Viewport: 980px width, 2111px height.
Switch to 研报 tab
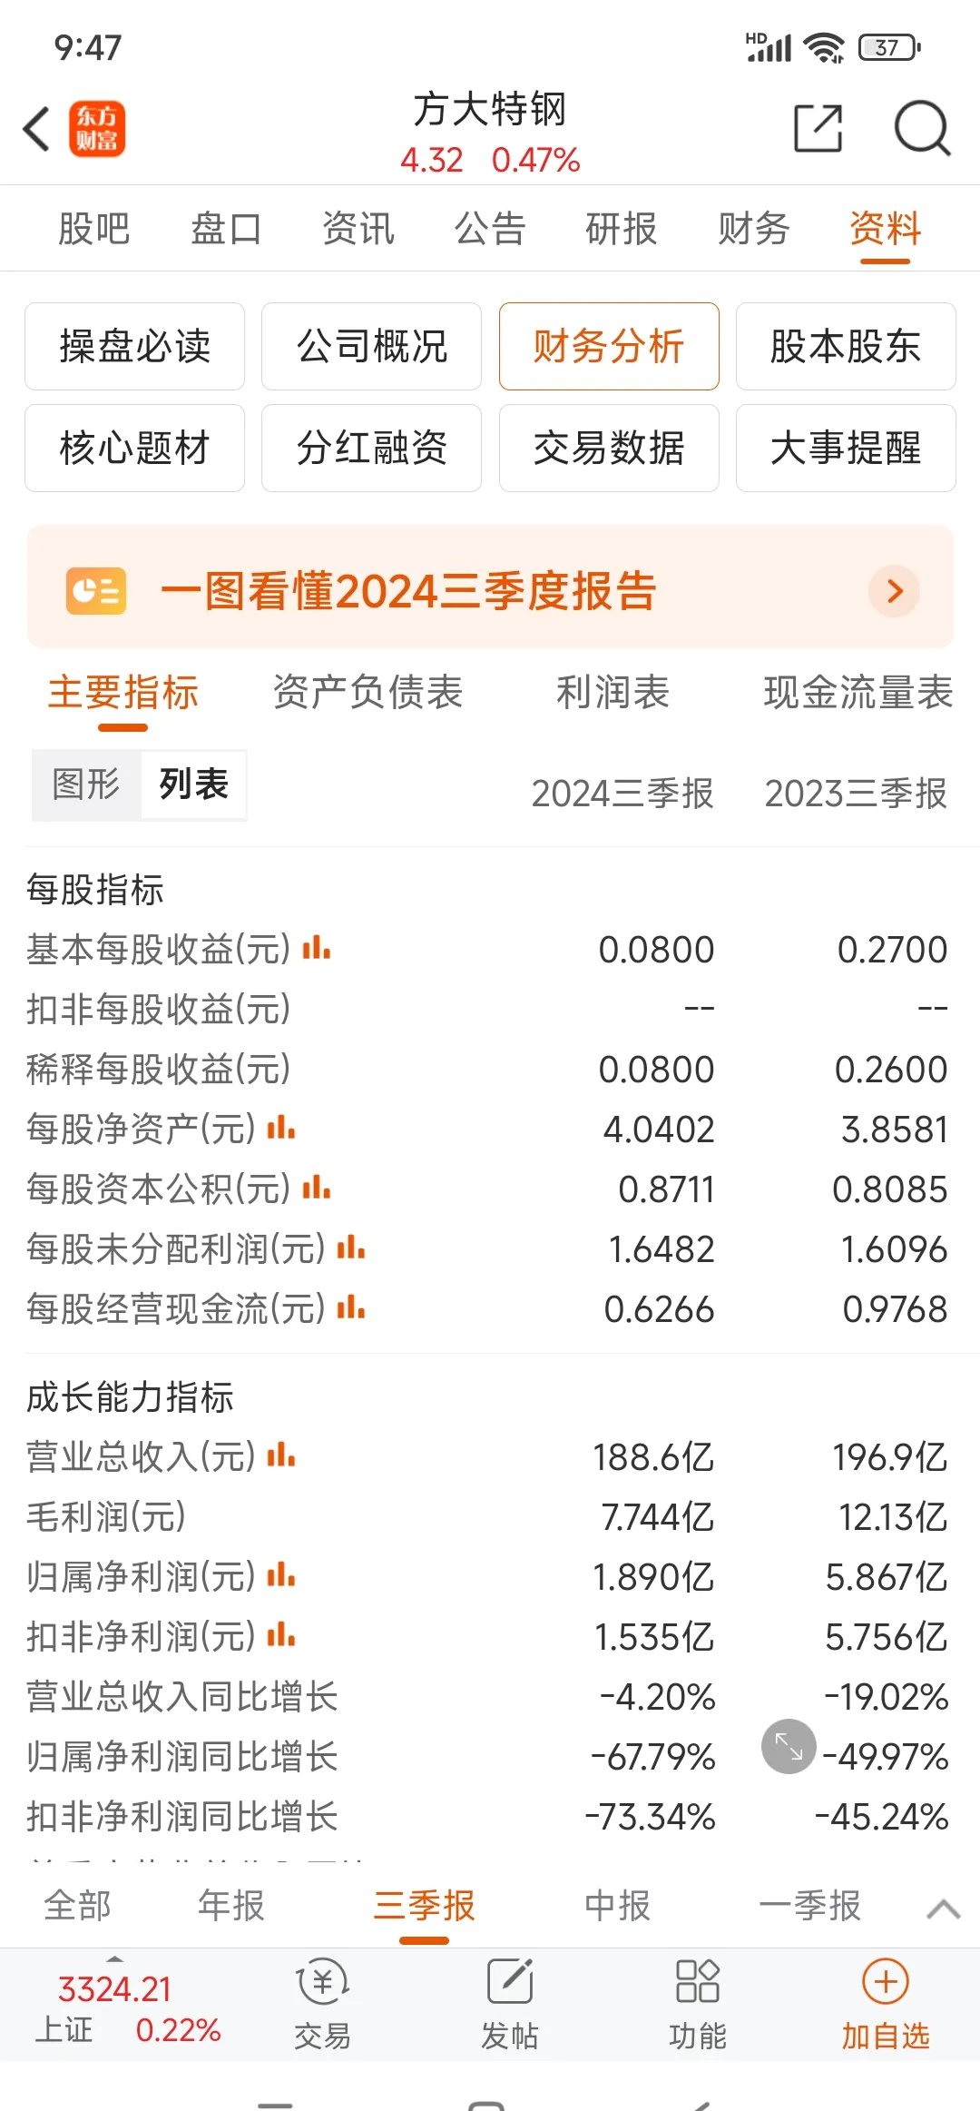(x=622, y=229)
